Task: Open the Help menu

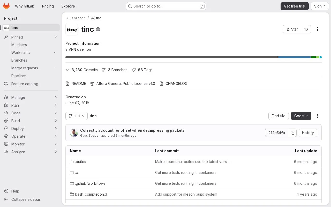Action: pos(12,191)
